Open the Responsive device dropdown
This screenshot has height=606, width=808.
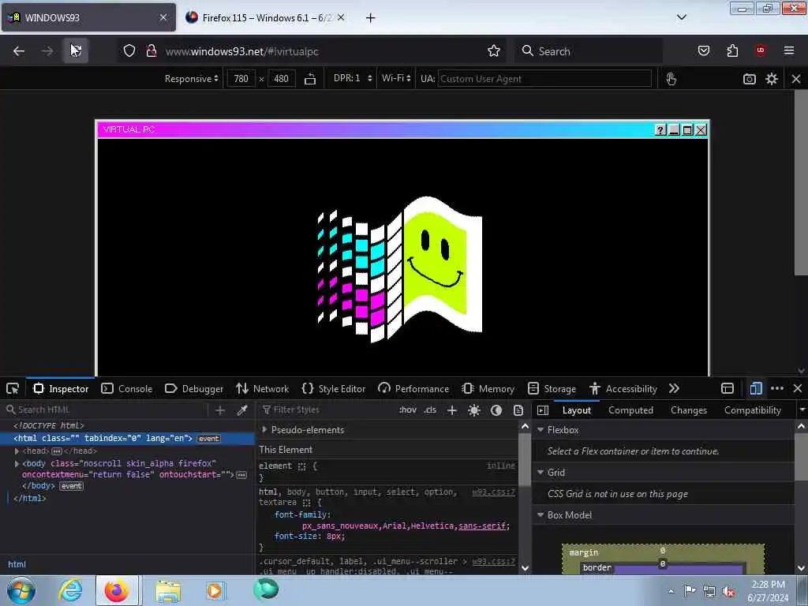(x=191, y=79)
